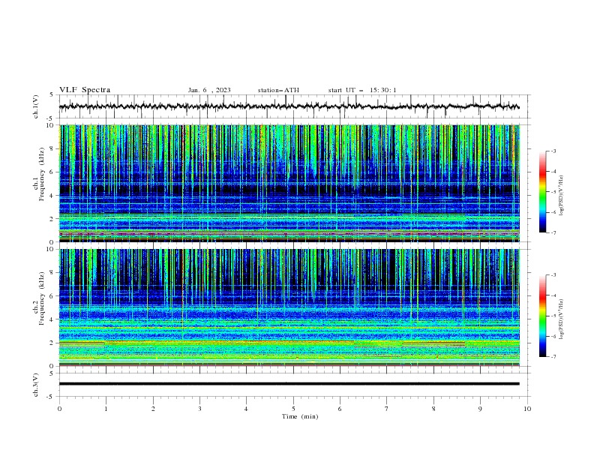Click the 'station=ATH' label
The height and width of the screenshot is (459, 594).
[x=278, y=90]
